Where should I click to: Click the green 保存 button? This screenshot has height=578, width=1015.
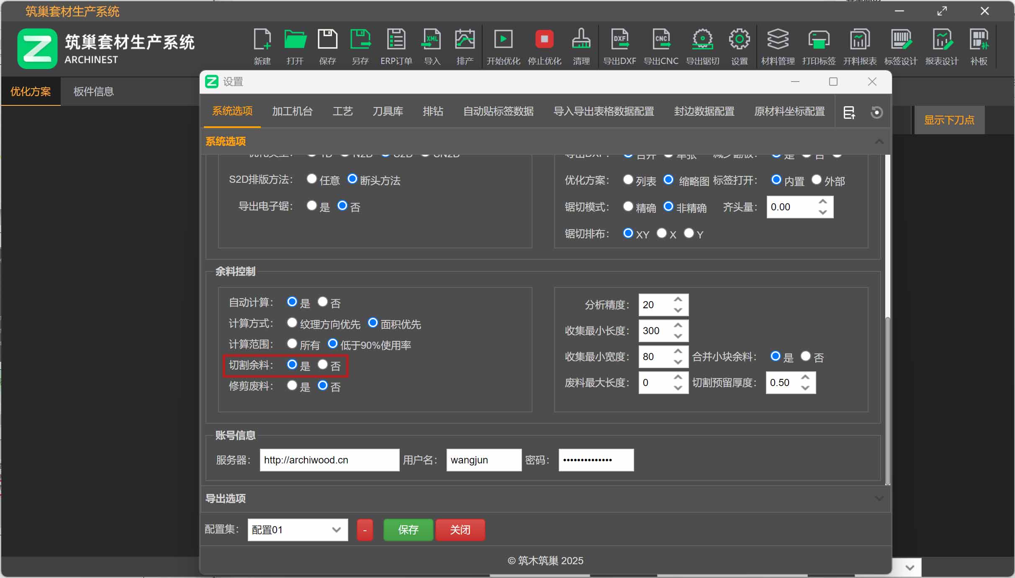pyautogui.click(x=408, y=530)
